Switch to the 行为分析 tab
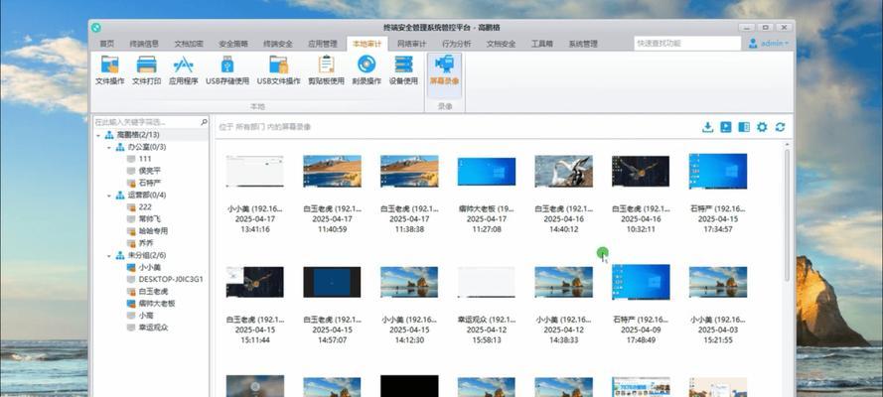 point(457,44)
